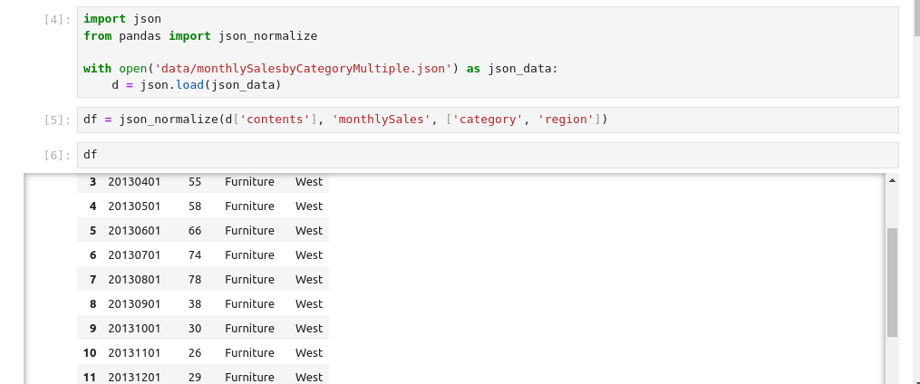Select the 20130901 date cell
Image resolution: width=920 pixels, height=384 pixels.
point(134,304)
